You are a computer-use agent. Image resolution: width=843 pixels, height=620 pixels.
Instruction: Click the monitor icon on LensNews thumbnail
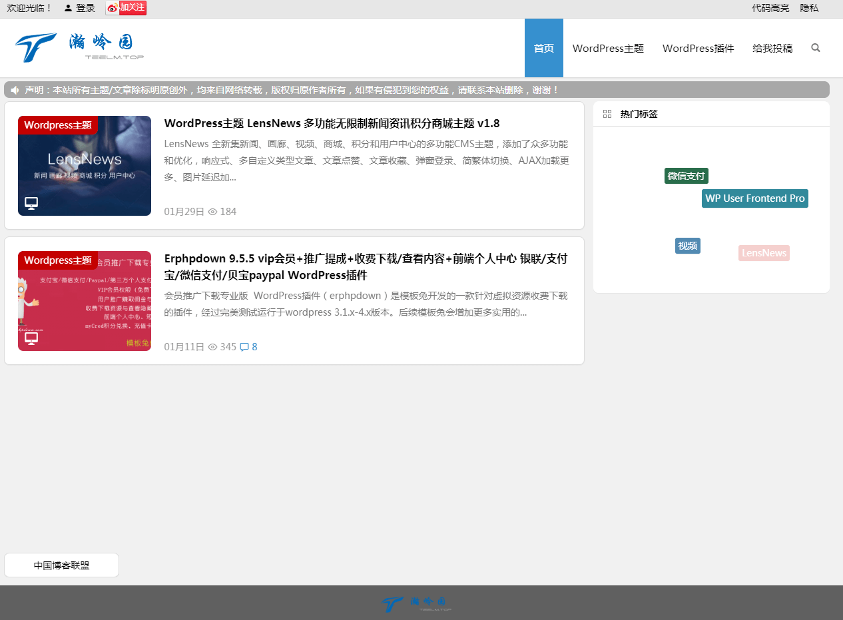(31, 202)
